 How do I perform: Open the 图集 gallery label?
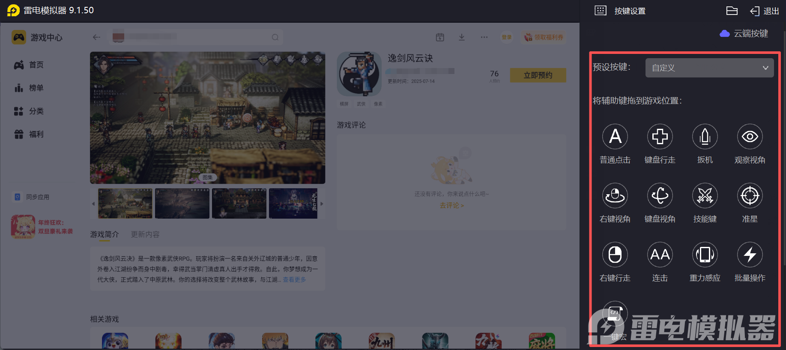pos(208,177)
